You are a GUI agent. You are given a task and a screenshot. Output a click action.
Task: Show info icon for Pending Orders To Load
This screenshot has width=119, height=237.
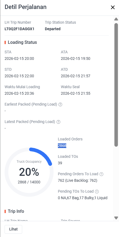(x=102, y=174)
